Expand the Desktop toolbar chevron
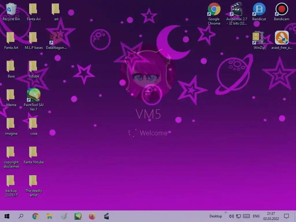The height and width of the screenshot is (222, 296). (225, 212)
